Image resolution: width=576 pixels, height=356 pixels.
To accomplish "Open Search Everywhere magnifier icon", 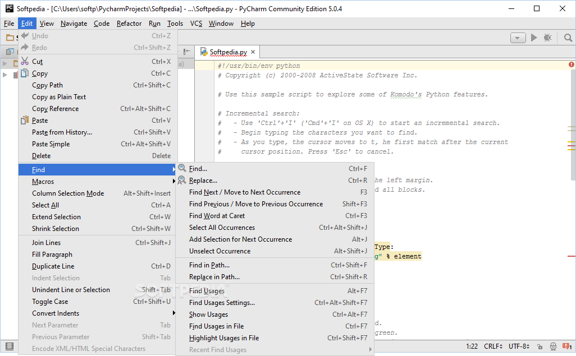I will tap(568, 38).
